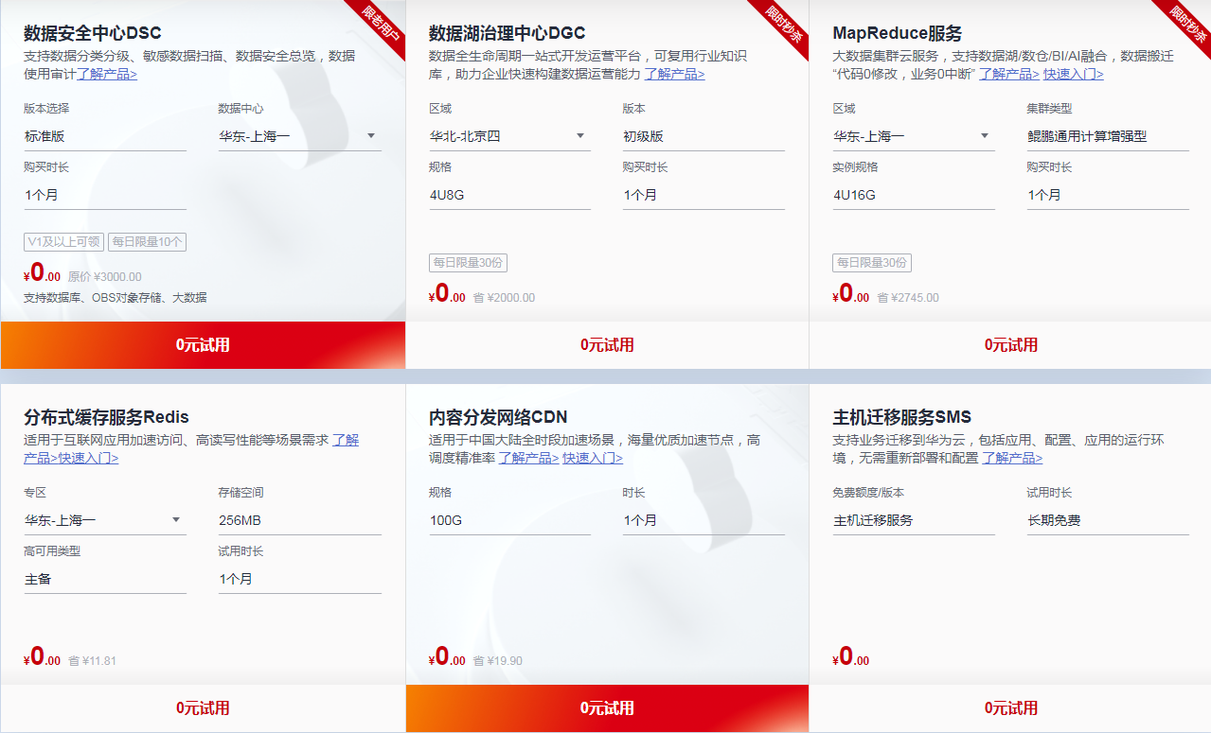Open 快速入门 link in CDN card
1211x733 pixels.
coord(593,458)
